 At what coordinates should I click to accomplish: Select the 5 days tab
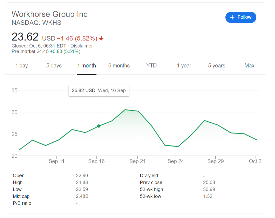54,66
